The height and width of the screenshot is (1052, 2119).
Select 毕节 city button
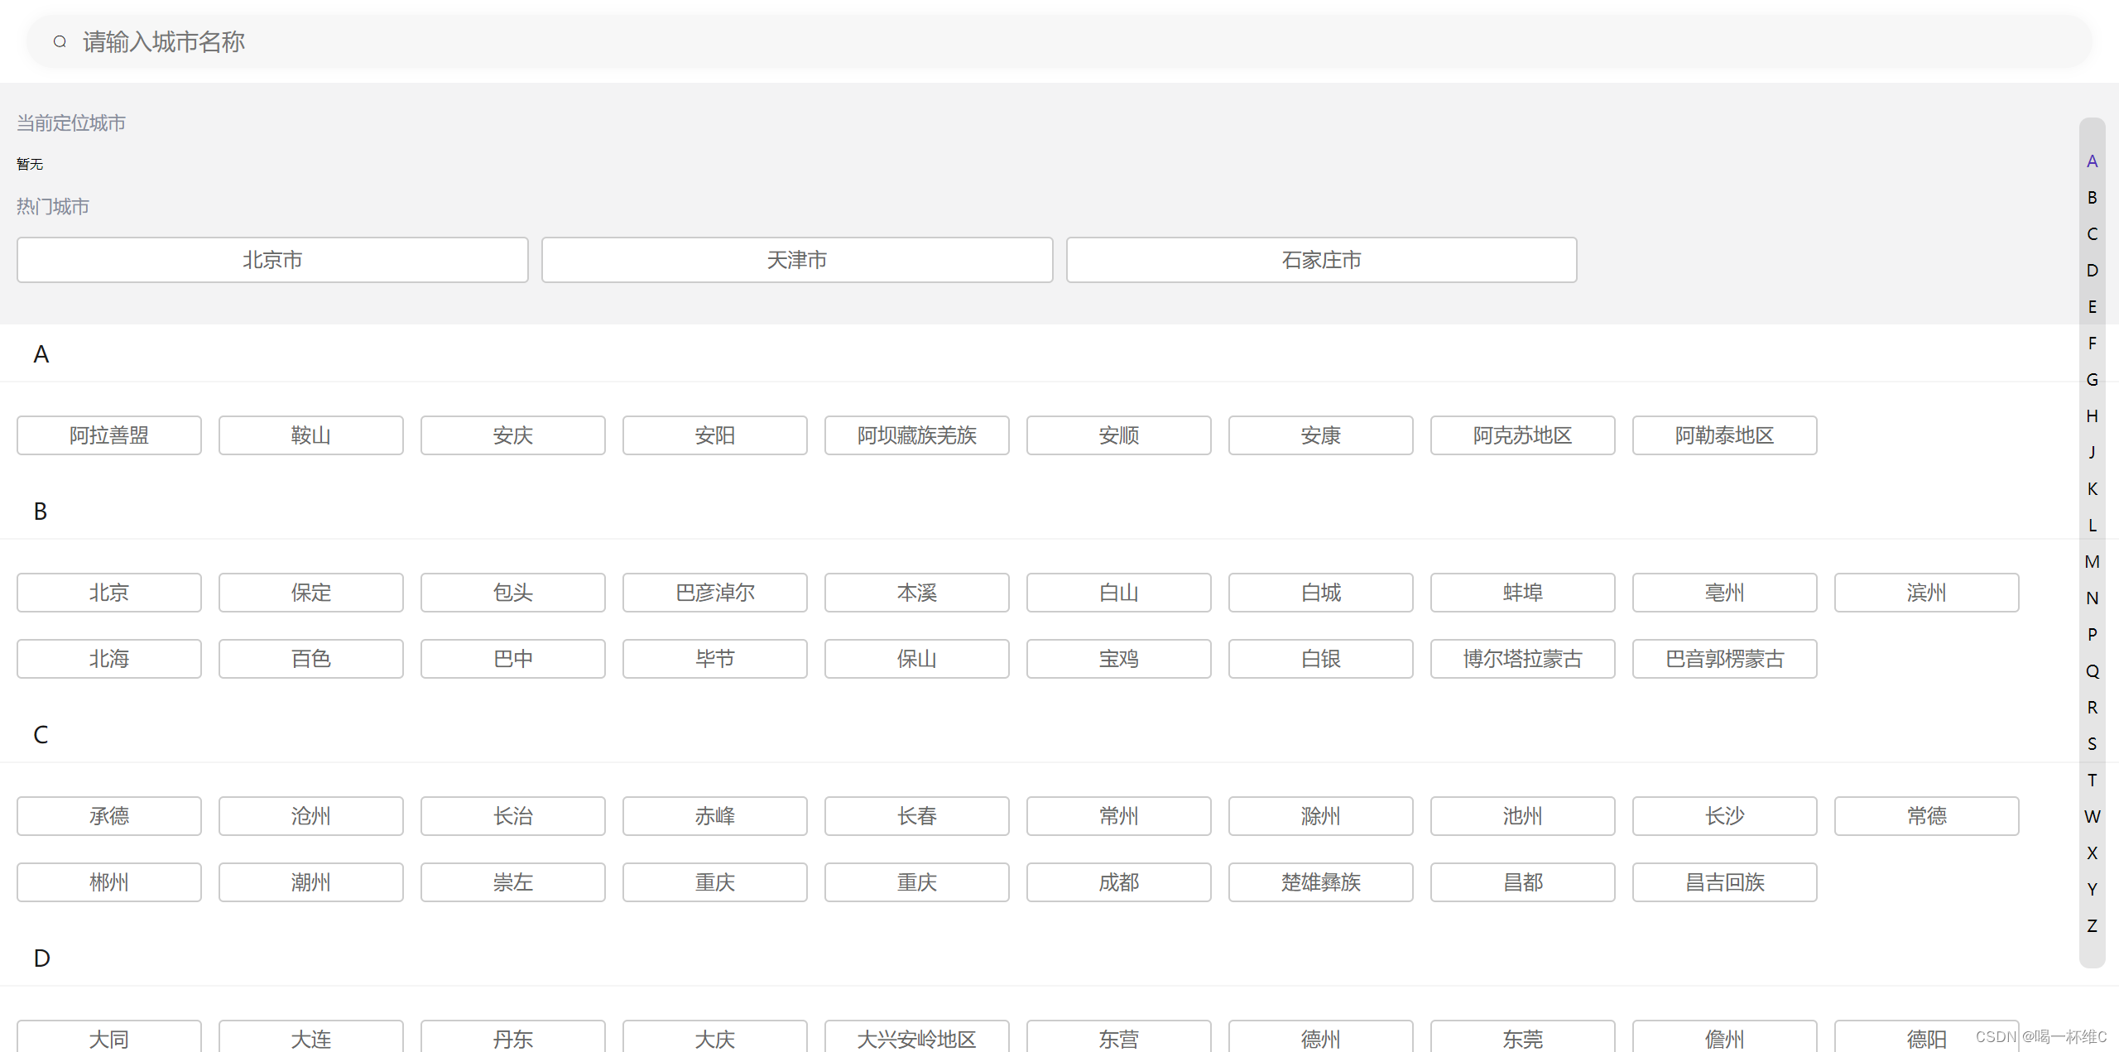(715, 659)
